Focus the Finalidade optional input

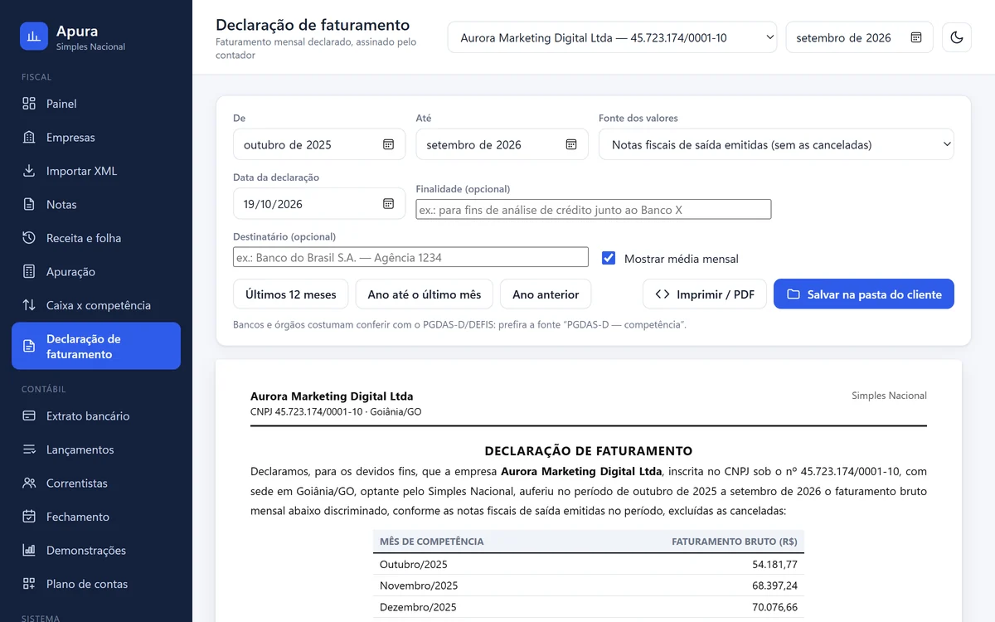(594, 210)
